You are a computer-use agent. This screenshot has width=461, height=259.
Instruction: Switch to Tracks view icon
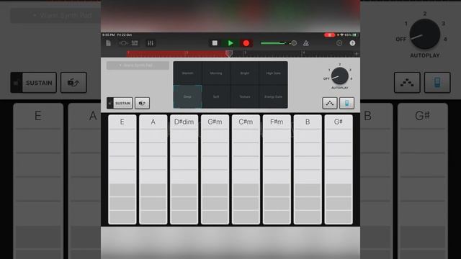tap(135, 43)
